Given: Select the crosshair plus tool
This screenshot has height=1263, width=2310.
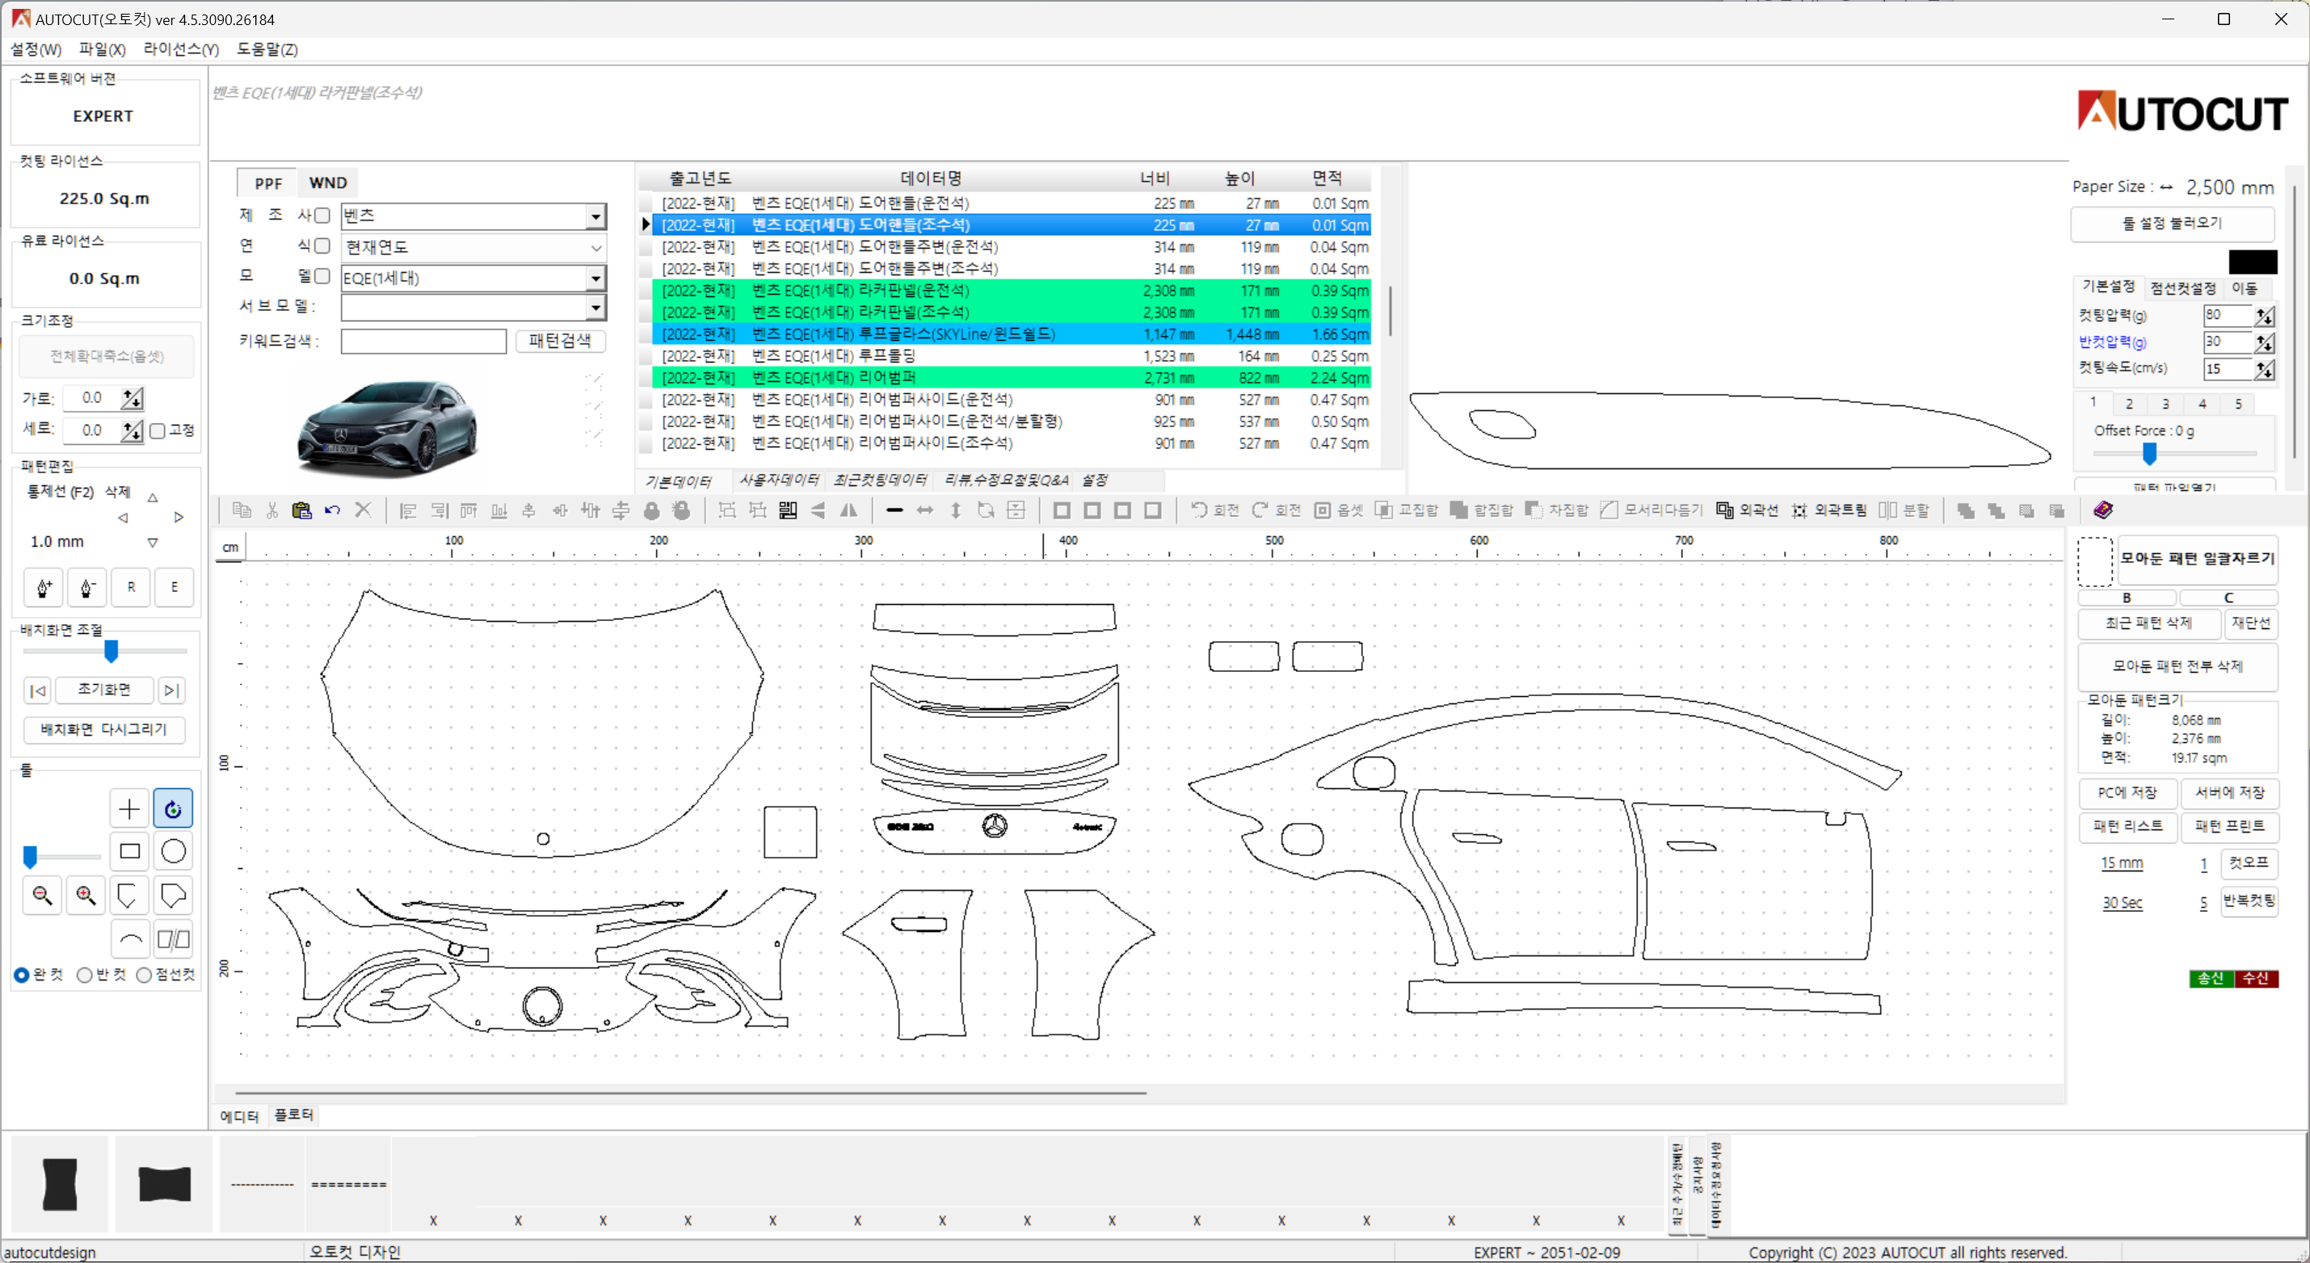Looking at the screenshot, I should click(129, 808).
